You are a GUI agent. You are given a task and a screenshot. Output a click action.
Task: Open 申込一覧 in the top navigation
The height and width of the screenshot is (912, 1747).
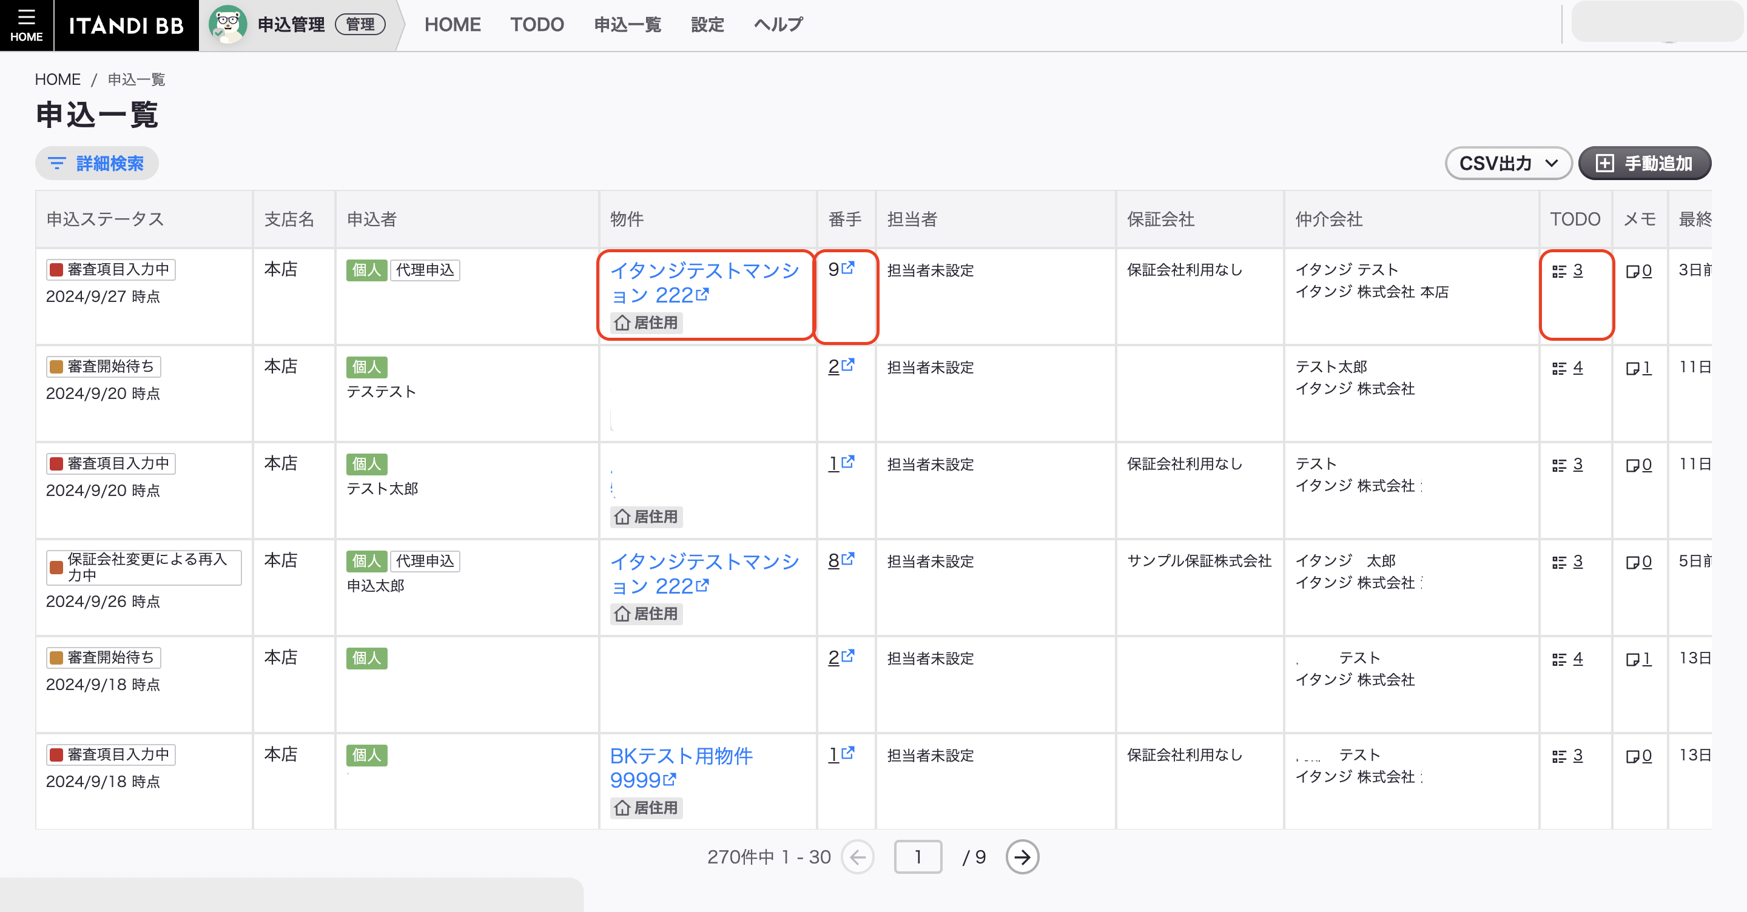[x=627, y=25]
